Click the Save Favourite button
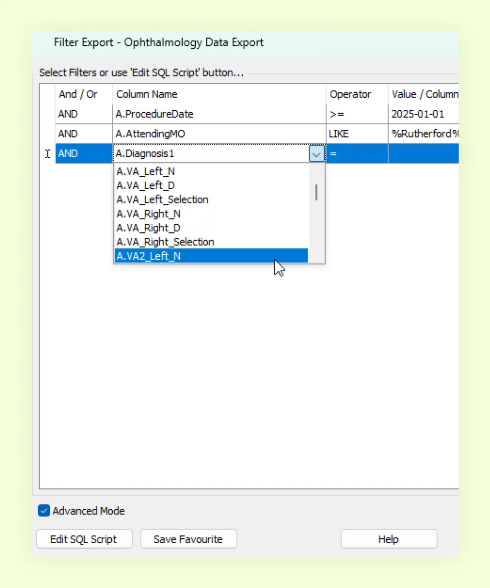 tap(189, 539)
